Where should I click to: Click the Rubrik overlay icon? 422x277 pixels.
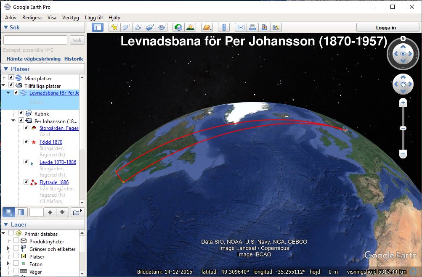tap(29, 113)
